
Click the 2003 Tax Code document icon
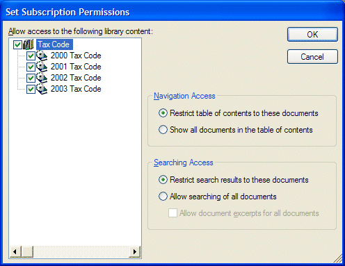tap(42, 89)
